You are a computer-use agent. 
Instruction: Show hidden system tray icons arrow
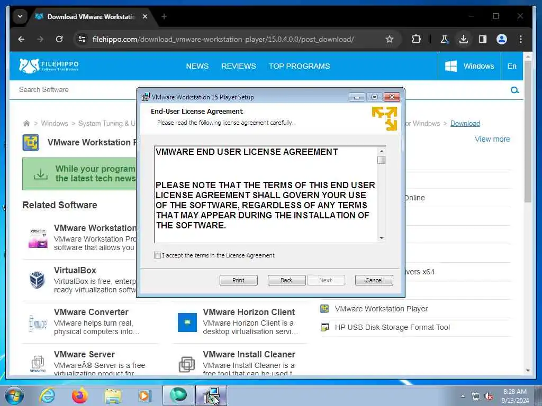pyautogui.click(x=463, y=396)
